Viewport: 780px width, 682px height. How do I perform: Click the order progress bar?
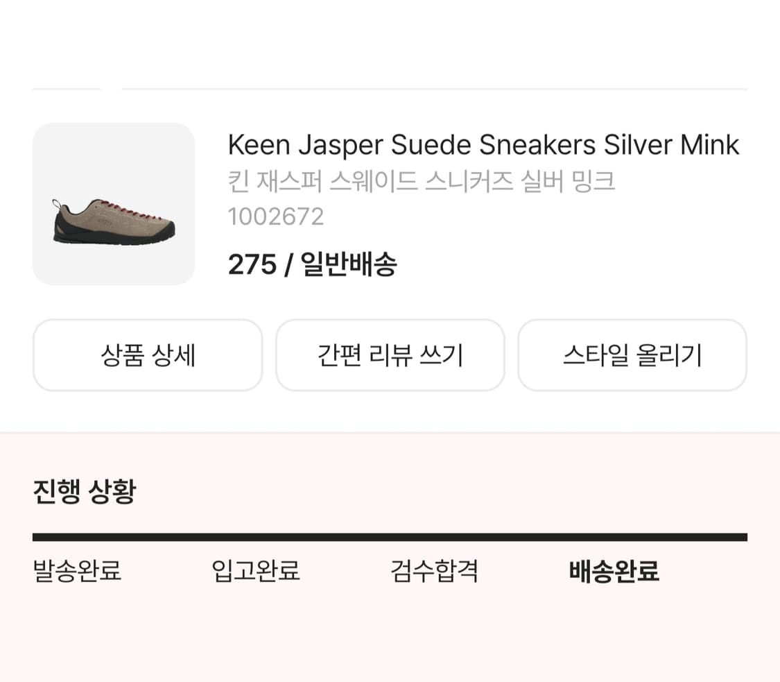390,535
